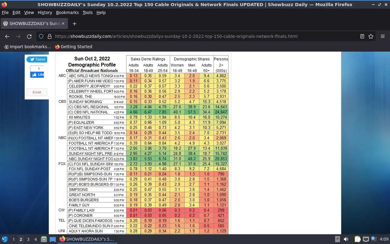Reload the current page
The image size is (390, 244).
[29, 36]
